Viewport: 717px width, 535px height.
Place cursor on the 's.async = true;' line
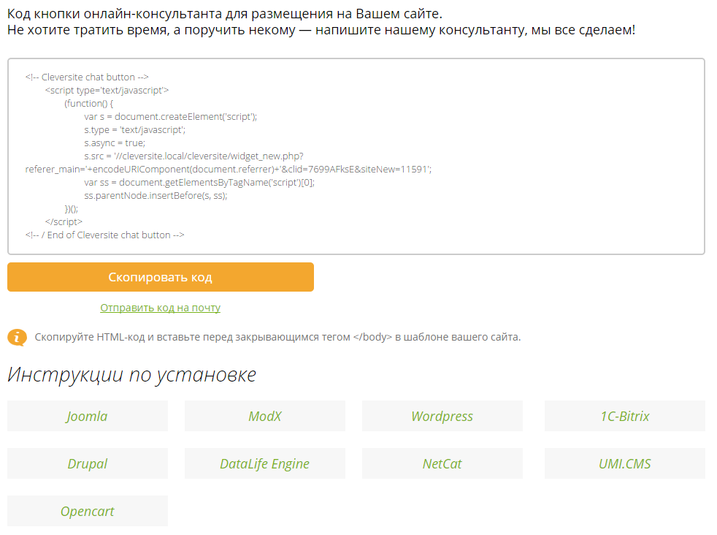(115, 143)
